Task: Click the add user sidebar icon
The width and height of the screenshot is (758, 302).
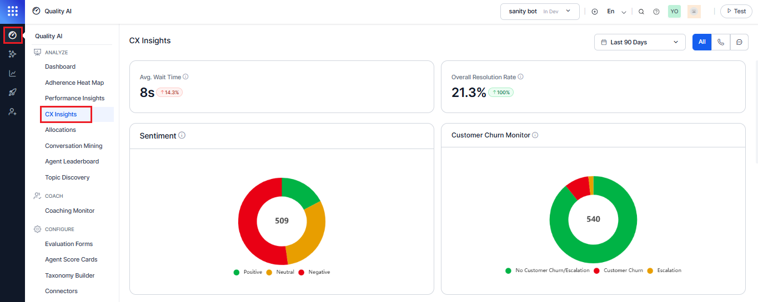Action: click(12, 111)
